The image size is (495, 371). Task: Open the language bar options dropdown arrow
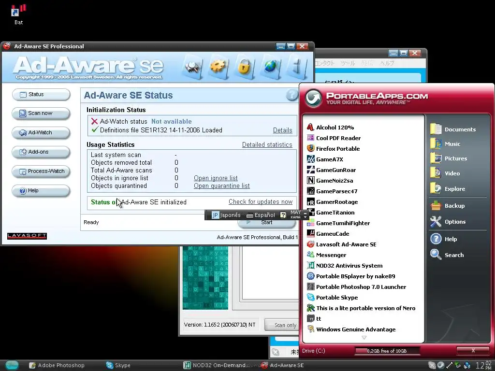pyautogui.click(x=306, y=217)
